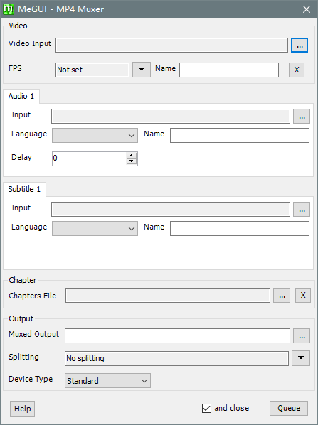Expand the Audio Language combo box
318x425 pixels.
coord(95,135)
